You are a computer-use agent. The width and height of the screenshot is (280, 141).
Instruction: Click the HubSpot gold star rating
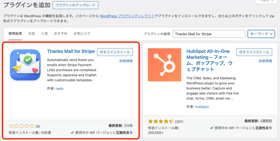(x=161, y=121)
